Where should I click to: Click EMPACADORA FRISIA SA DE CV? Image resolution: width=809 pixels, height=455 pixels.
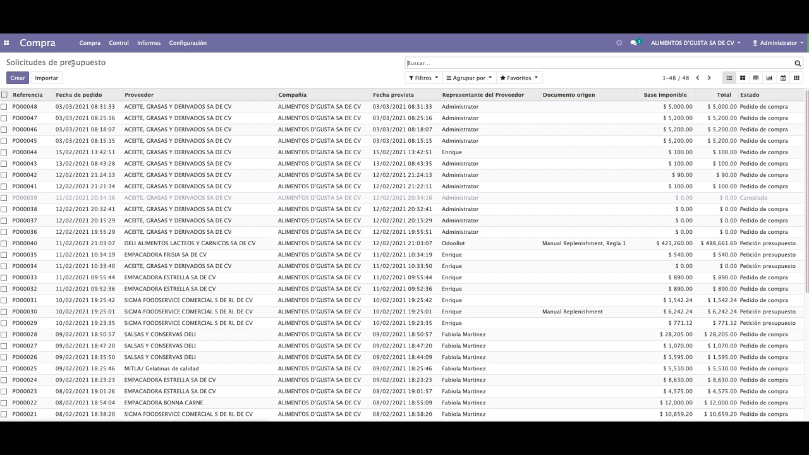(x=166, y=255)
